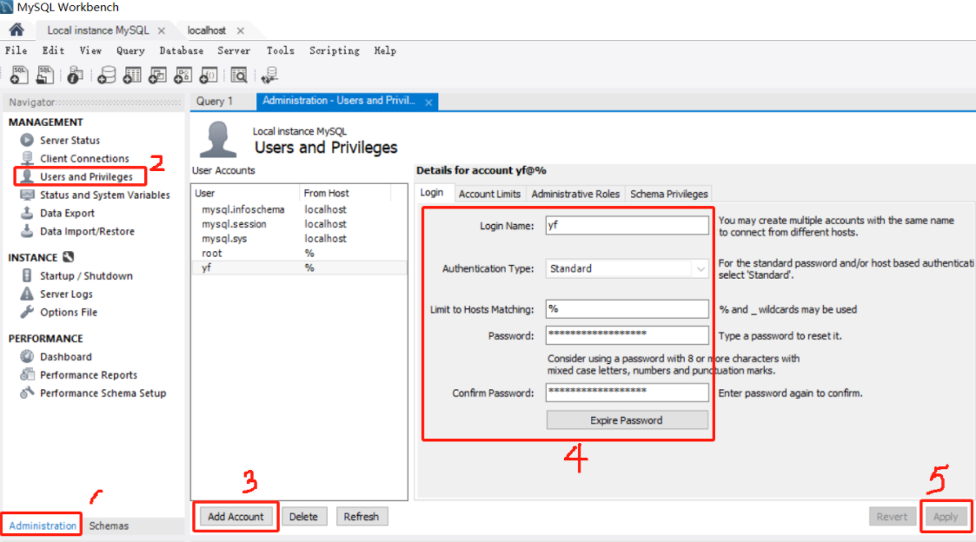Image resolution: width=976 pixels, height=542 pixels.
Task: Create new schema toolbar icon
Action: coord(106,76)
